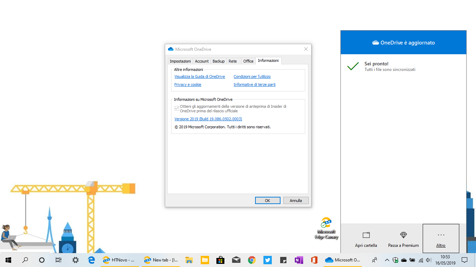Viewport: 476px width, 267px height.
Task: Open the Altro menu in OneDrive flyout
Action: [x=441, y=238]
